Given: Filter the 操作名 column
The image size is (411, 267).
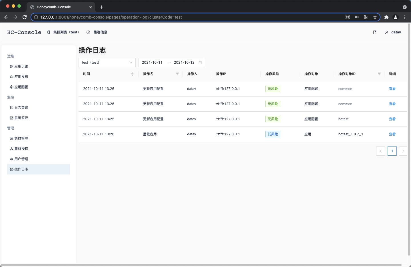Looking at the screenshot, I should click(177, 74).
